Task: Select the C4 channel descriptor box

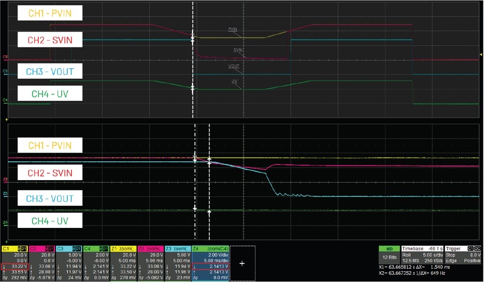Action: tap(95, 248)
